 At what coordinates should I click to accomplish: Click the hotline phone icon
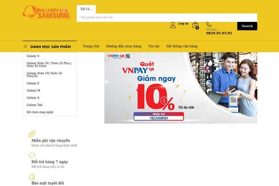pyautogui.click(x=209, y=24)
